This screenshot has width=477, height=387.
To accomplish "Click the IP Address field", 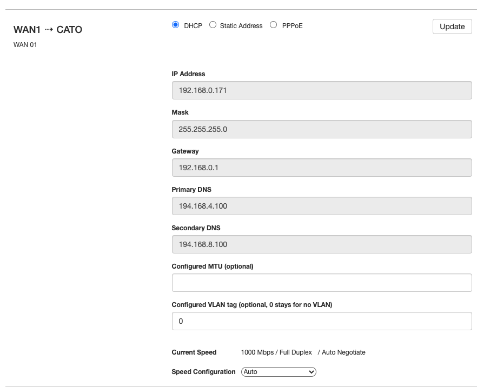I will coord(322,90).
